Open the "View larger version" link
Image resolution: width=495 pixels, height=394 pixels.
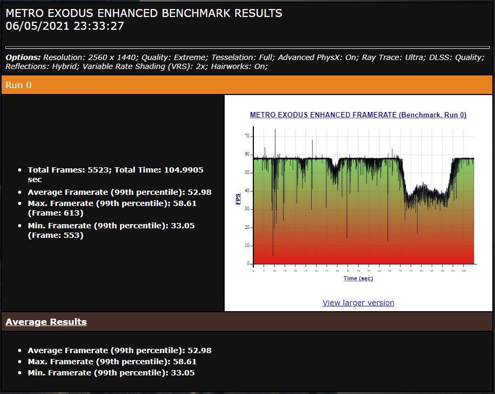click(359, 303)
